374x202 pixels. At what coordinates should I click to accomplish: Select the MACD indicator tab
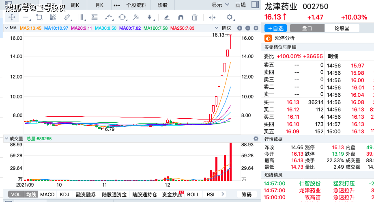pyautogui.click(x=47, y=195)
